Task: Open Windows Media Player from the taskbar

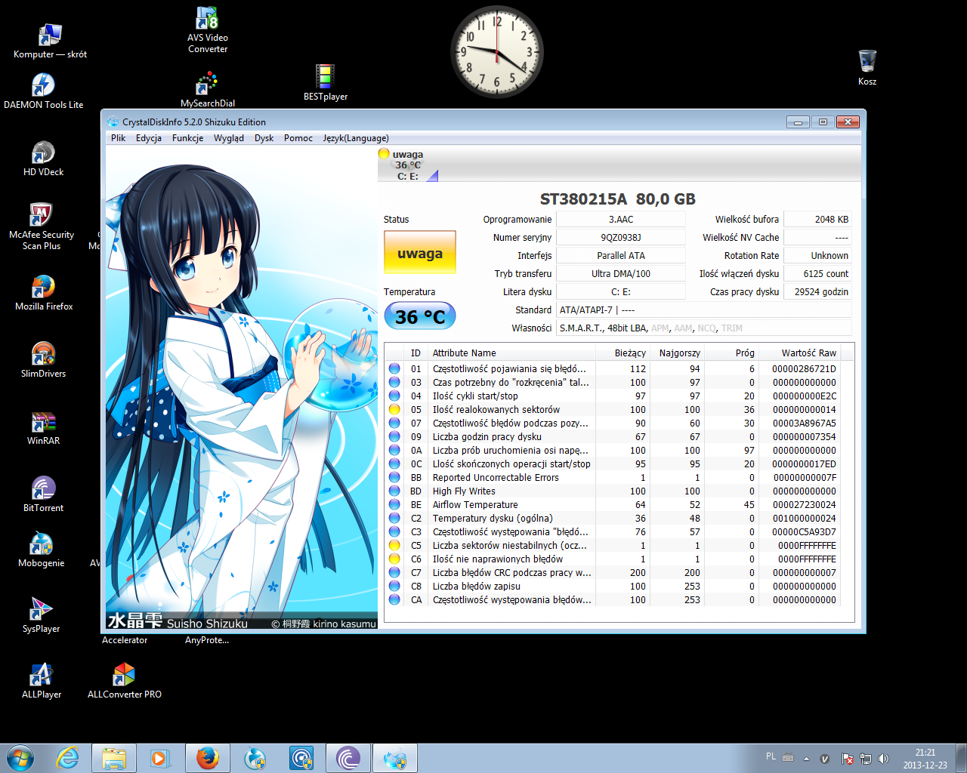Action: 161,758
